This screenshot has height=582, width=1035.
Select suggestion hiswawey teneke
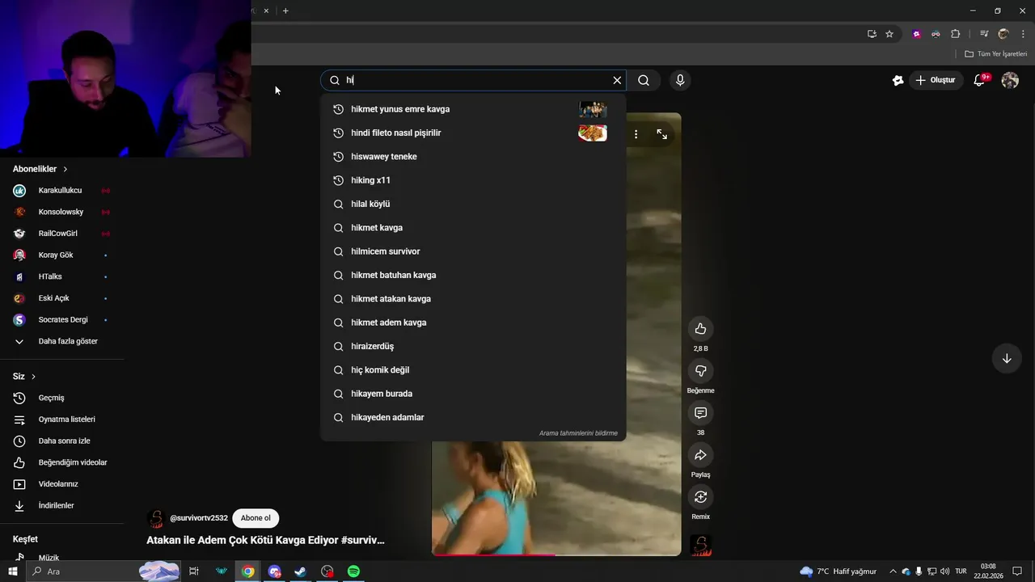[x=473, y=157]
